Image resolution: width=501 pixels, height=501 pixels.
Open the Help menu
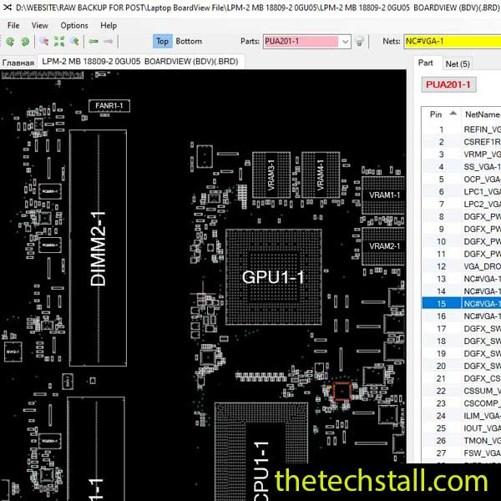coord(109,25)
